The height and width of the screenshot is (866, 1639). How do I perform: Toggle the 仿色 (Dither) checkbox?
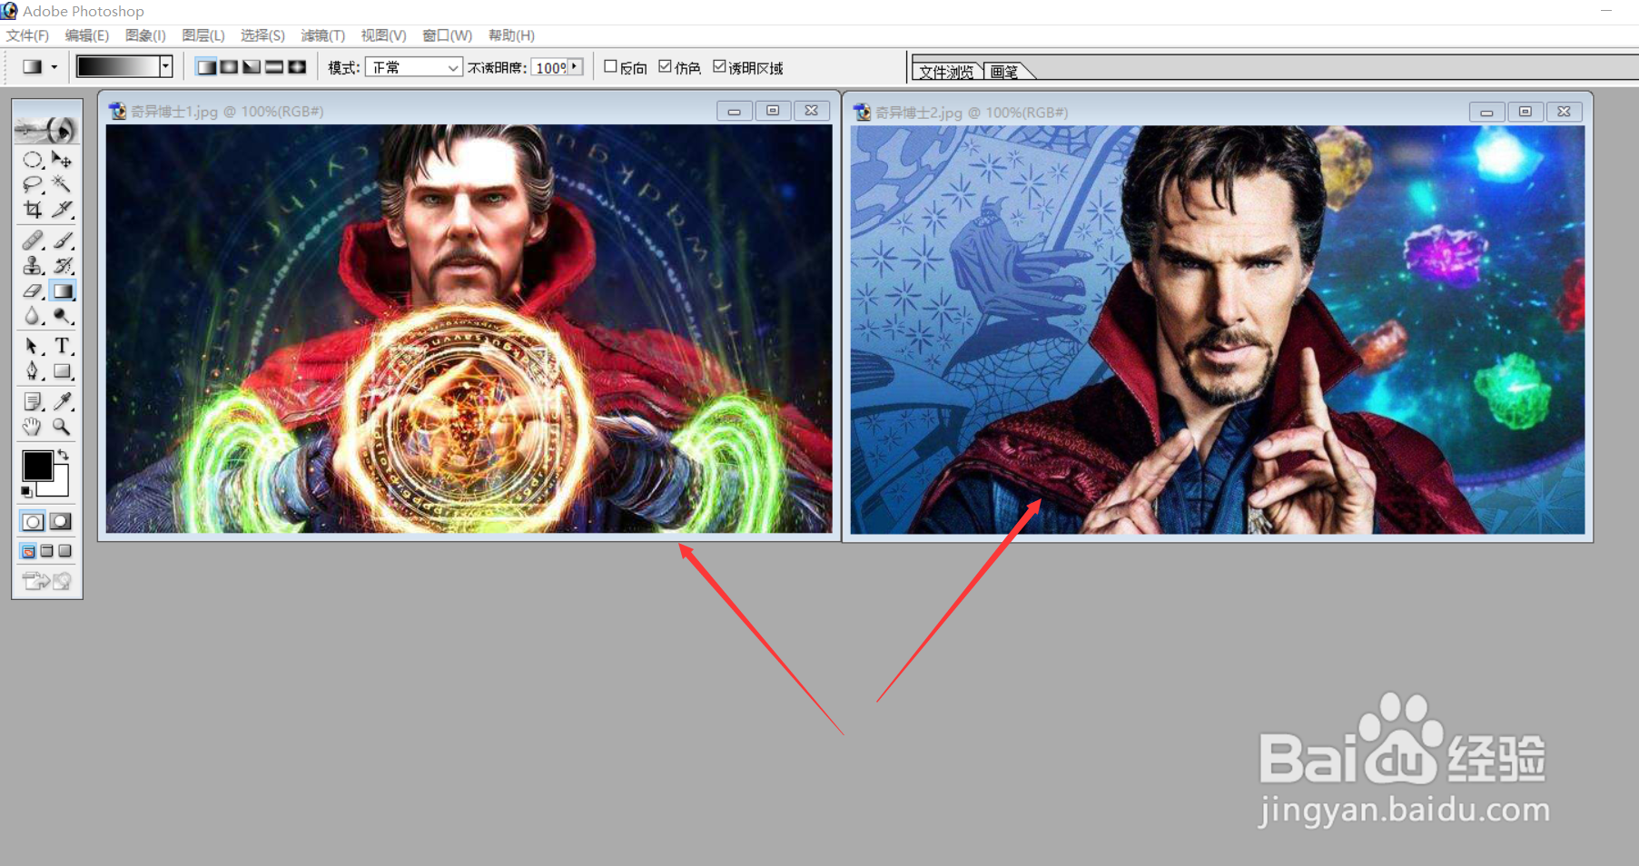pyautogui.click(x=665, y=66)
